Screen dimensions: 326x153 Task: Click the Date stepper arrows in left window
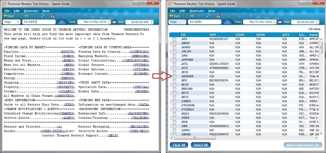coord(109,22)
